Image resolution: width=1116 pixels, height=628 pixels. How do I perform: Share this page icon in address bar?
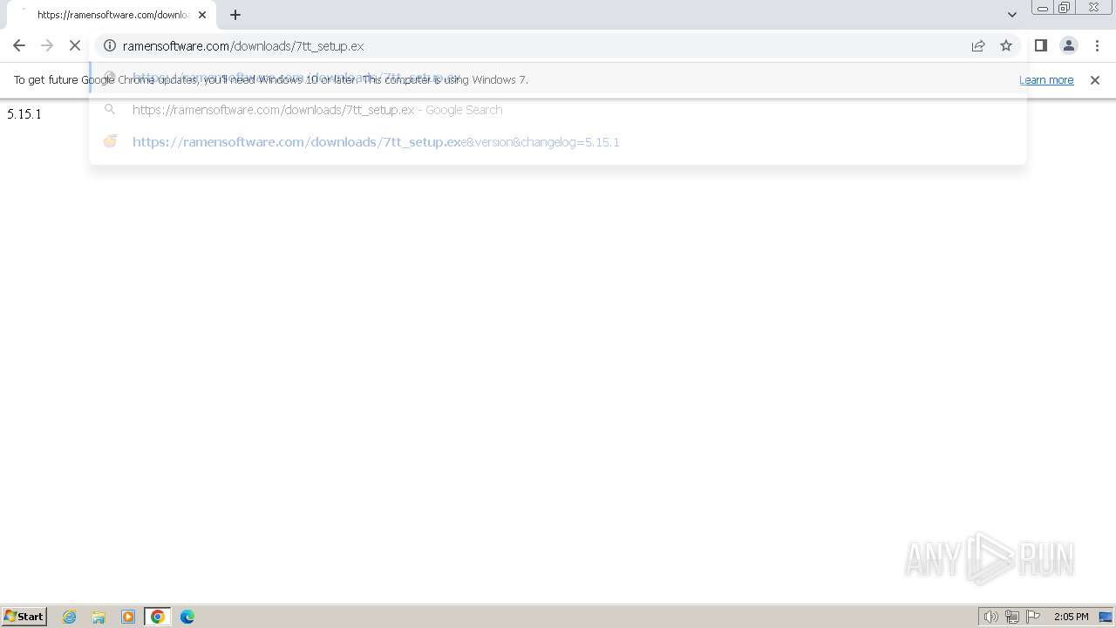978,45
